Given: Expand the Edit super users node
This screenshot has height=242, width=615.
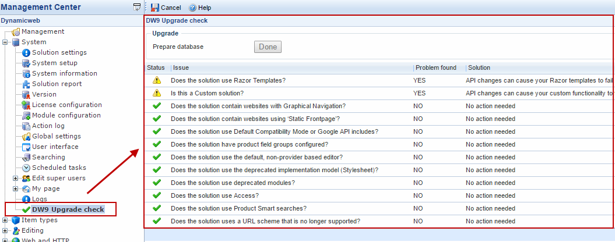Looking at the screenshot, I should (16, 179).
